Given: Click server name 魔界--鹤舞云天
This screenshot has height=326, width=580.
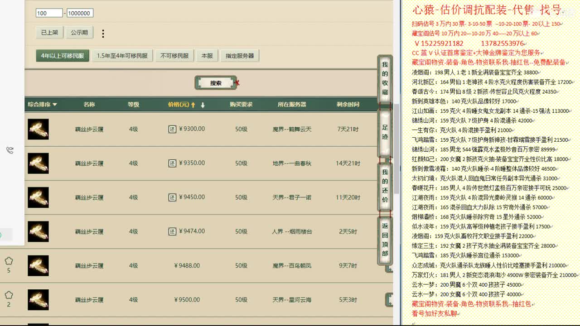Looking at the screenshot, I should coord(292,129).
